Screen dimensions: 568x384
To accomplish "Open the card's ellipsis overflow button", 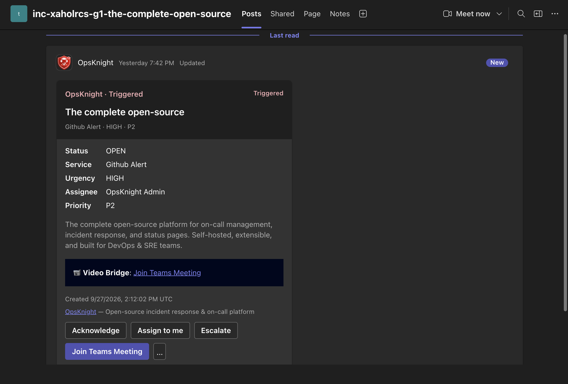I will point(160,351).
